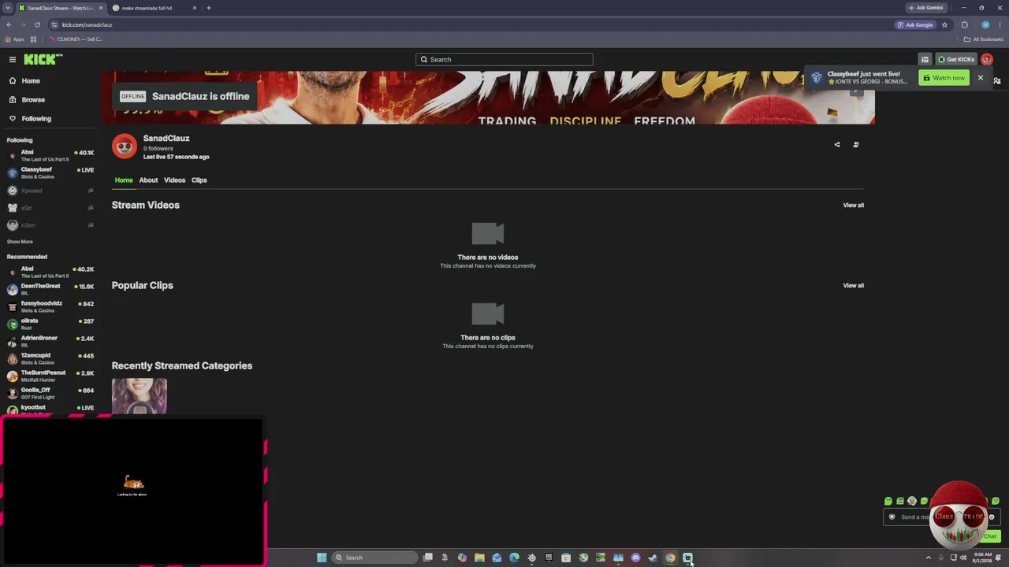
Task: Open the user profile avatar menu
Action: tap(987, 59)
